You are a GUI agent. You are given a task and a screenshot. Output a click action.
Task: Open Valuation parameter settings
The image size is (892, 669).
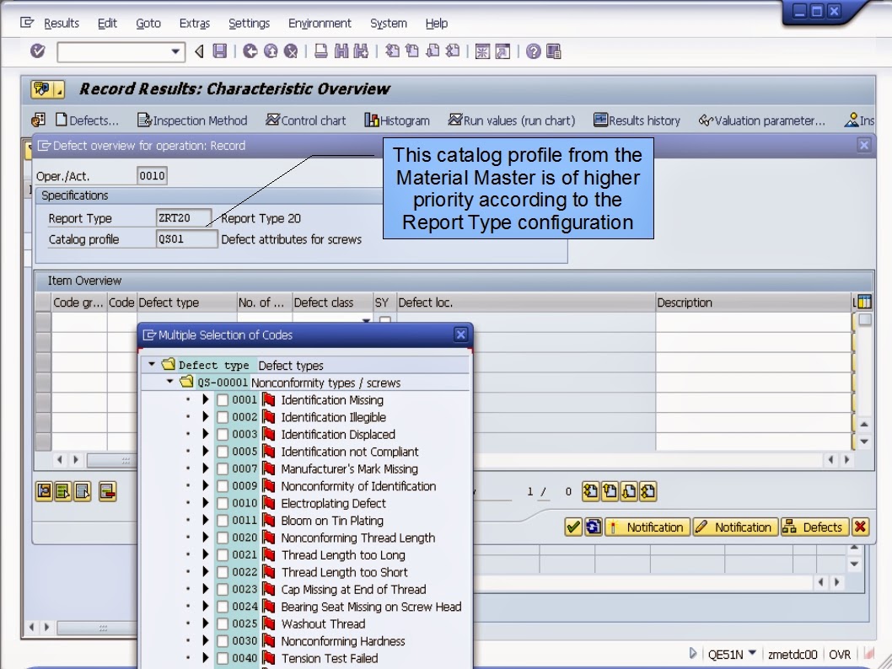point(761,120)
